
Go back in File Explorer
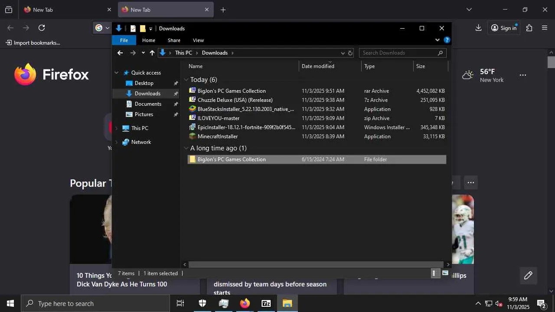[120, 53]
